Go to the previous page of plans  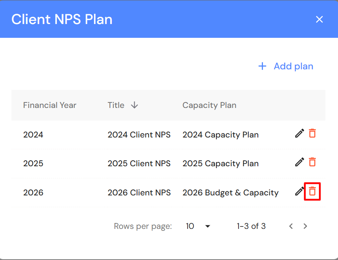[x=291, y=226]
